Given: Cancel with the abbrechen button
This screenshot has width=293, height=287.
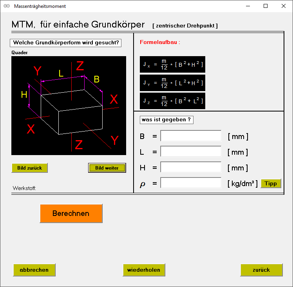Looking at the screenshot, I should [34, 270].
